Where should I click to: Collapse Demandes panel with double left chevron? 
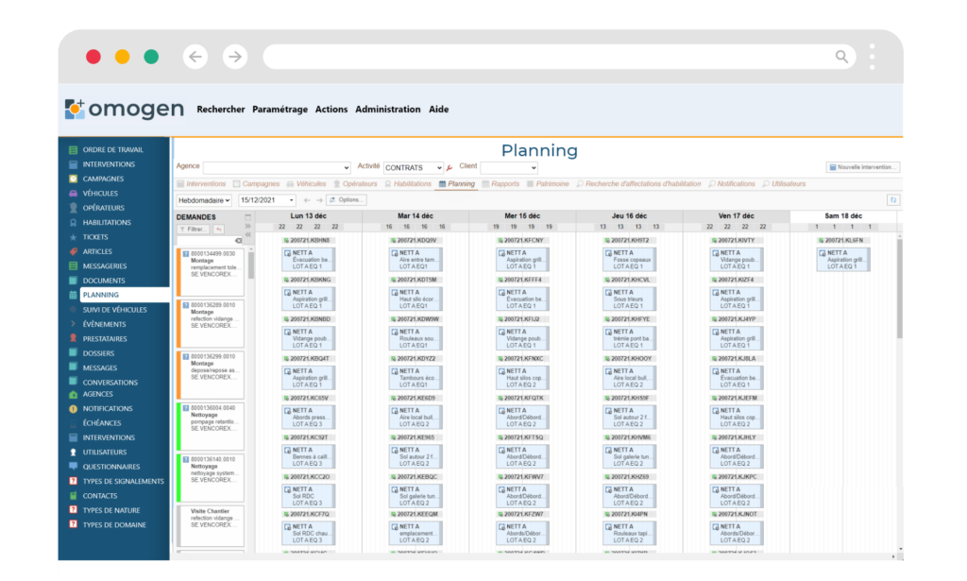coord(248,234)
